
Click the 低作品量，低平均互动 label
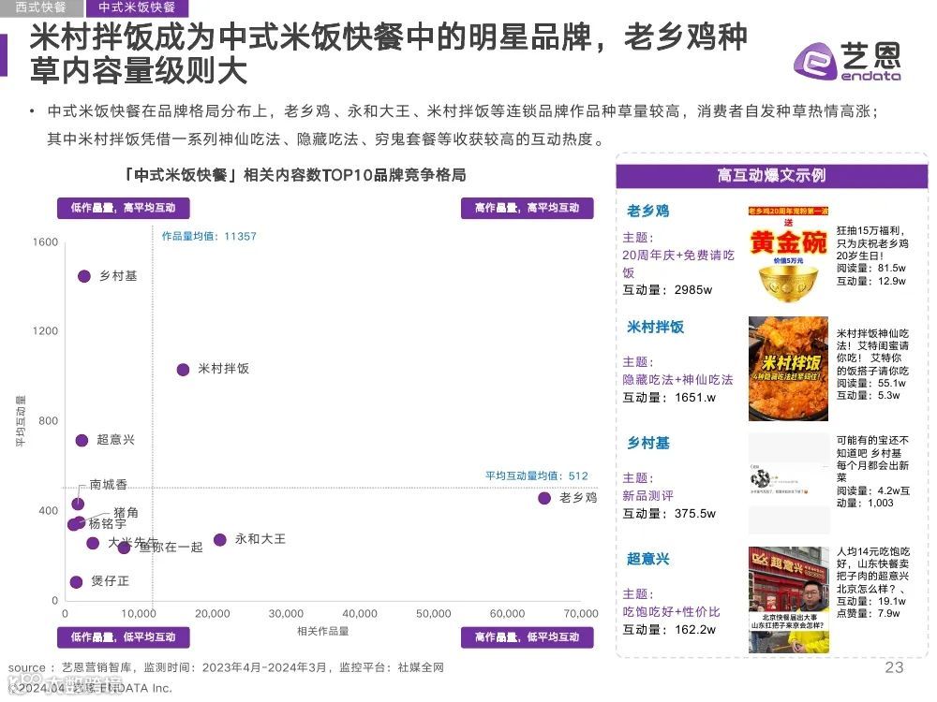coord(123,636)
